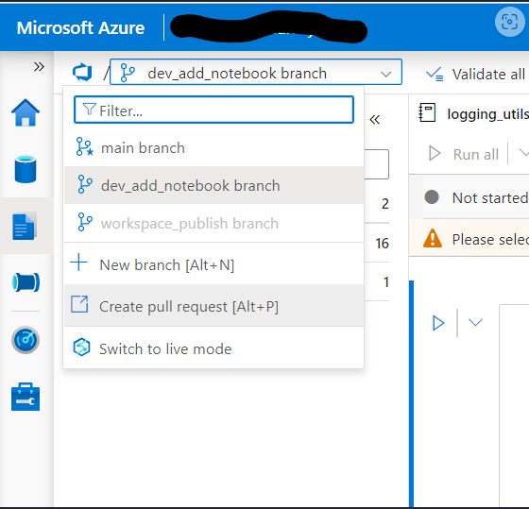
Task: Expand the Run all options chevron
Action: [x=523, y=153]
